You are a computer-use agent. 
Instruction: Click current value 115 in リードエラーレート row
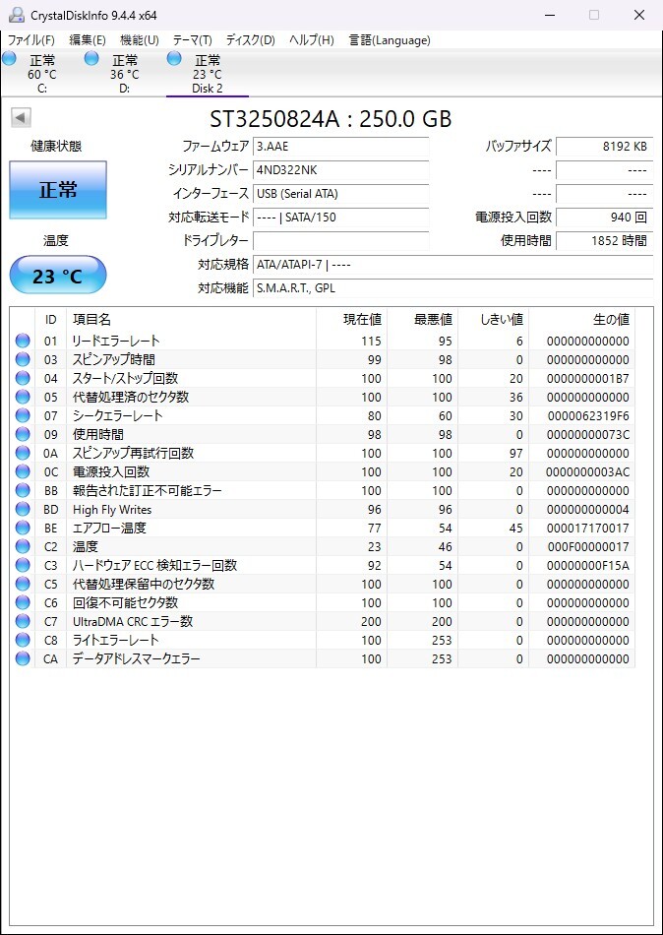(371, 342)
